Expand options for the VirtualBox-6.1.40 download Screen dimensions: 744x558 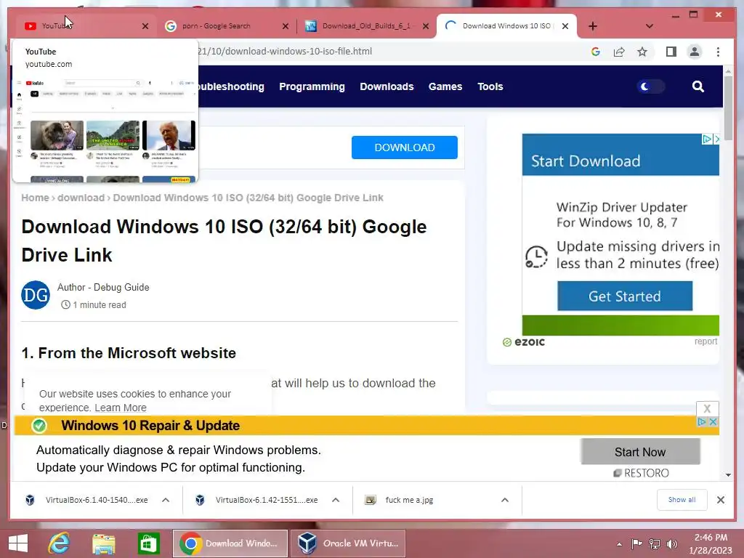[166, 500]
